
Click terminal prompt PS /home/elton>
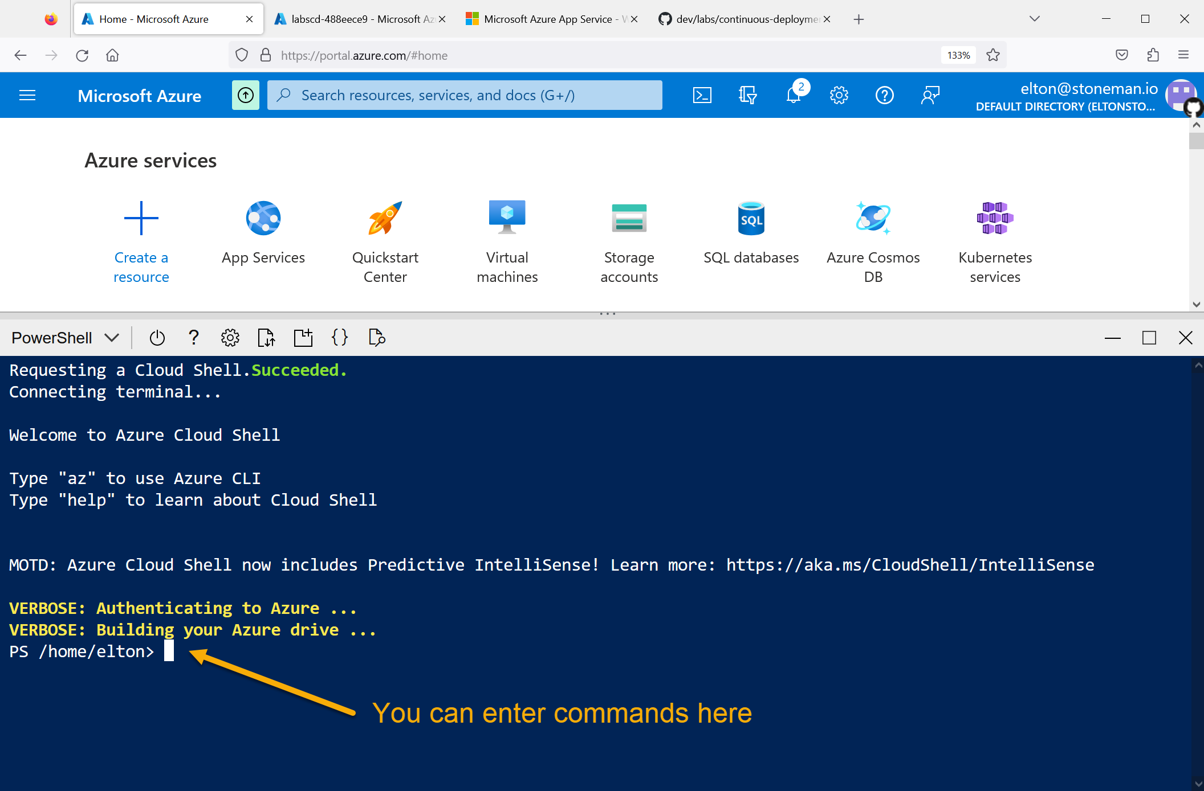point(82,651)
